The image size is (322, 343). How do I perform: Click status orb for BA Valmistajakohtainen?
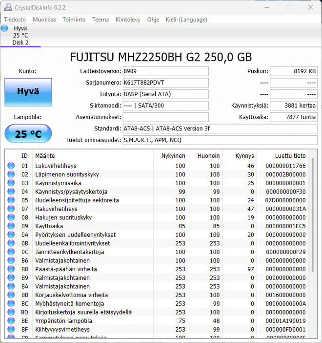tap(11, 286)
